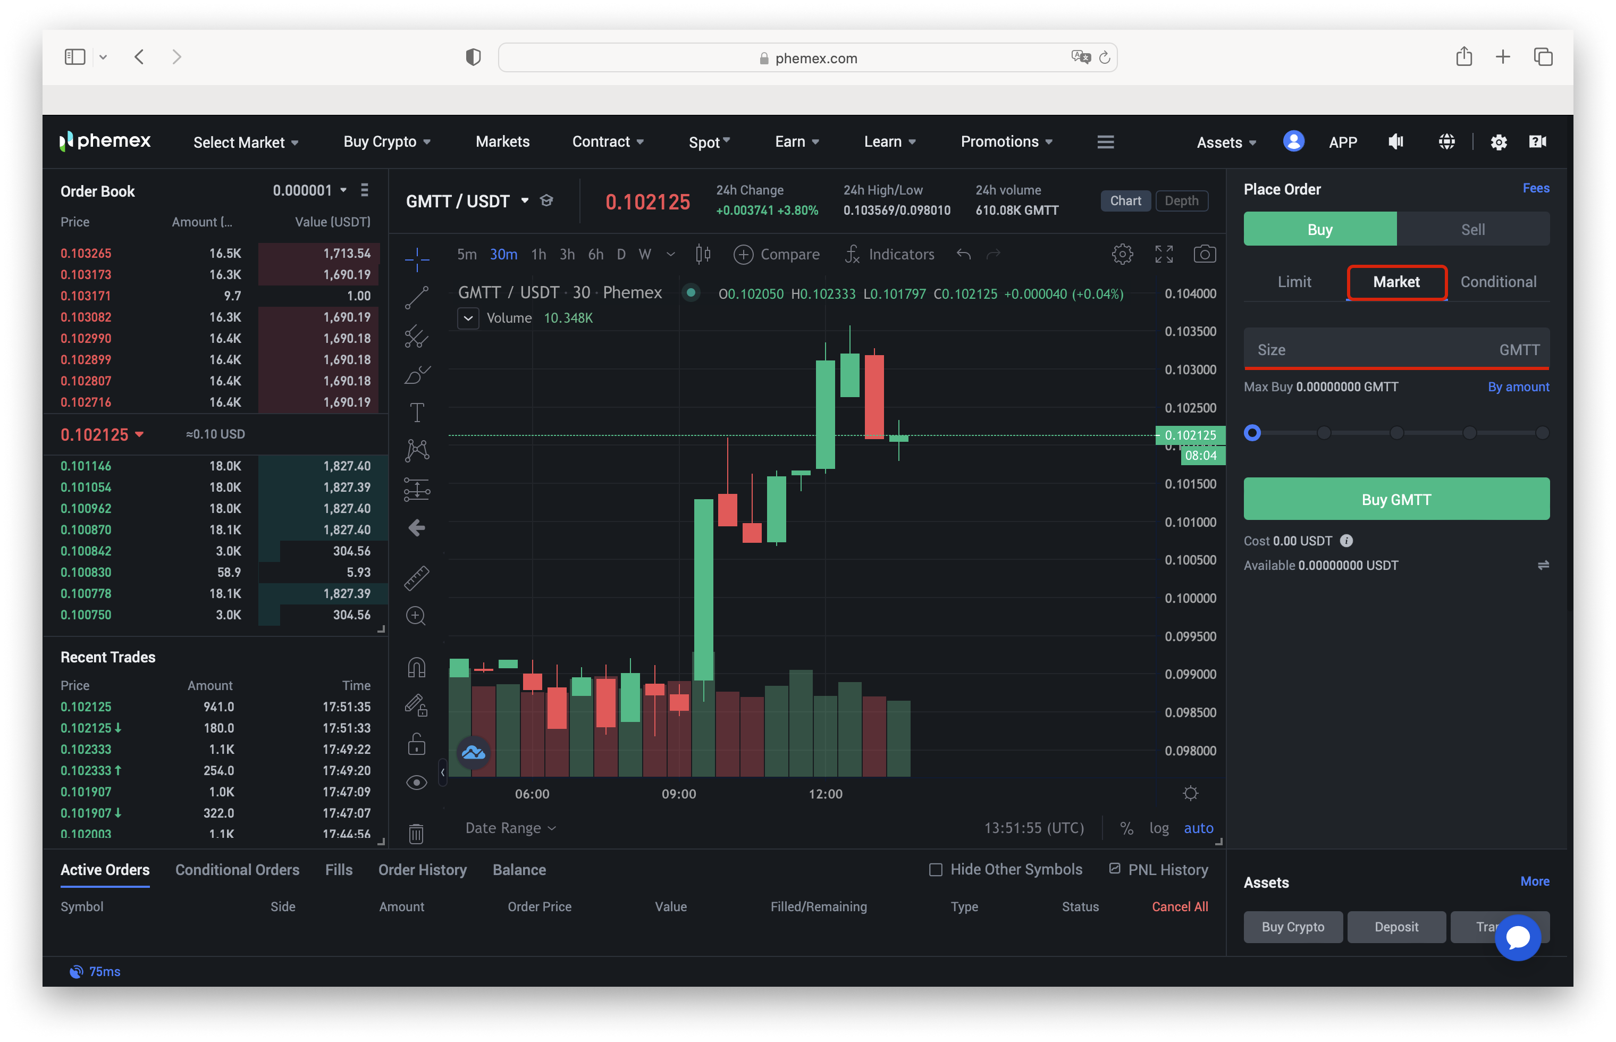Open the user account profile icon

coord(1293,141)
